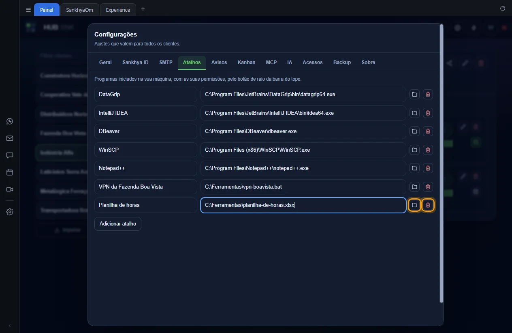This screenshot has width=512, height=333.
Task: Show the Sobre settings tab
Action: click(x=368, y=62)
